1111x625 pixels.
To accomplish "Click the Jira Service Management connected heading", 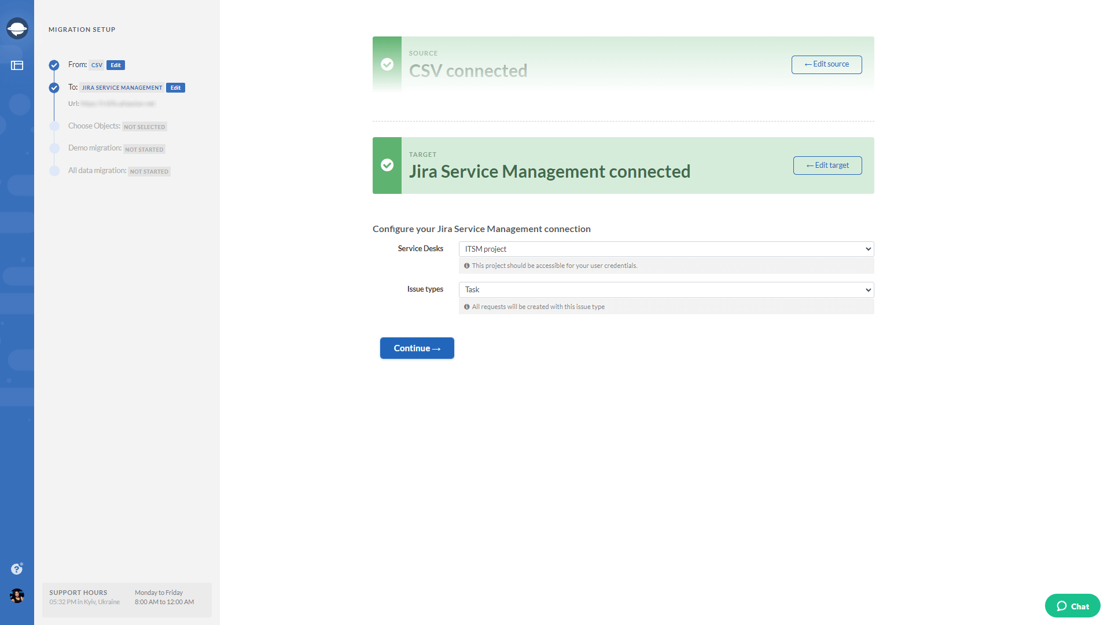I will point(550,171).
